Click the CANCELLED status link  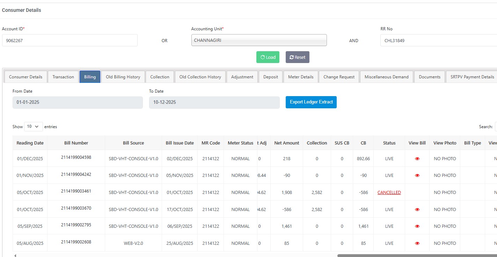[389, 193]
